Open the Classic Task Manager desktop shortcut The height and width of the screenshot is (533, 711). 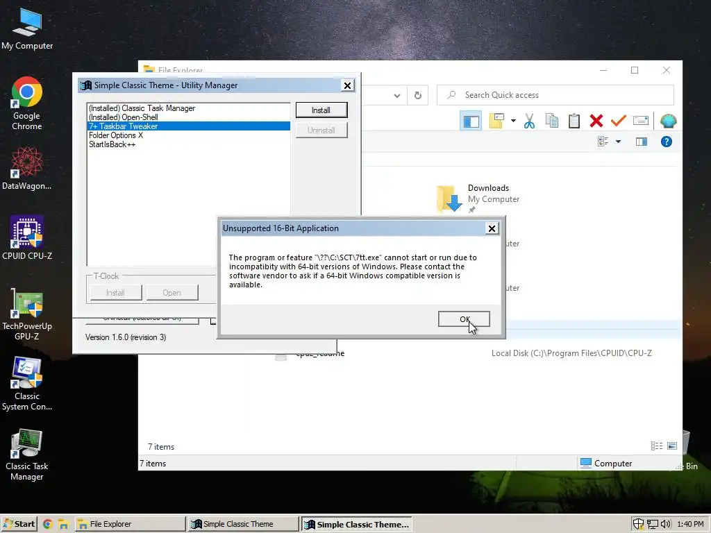point(27,455)
